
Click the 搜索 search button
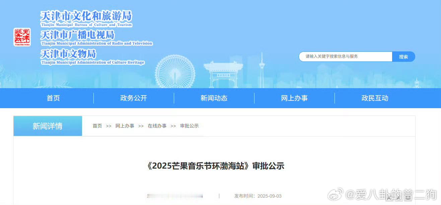[403, 56]
